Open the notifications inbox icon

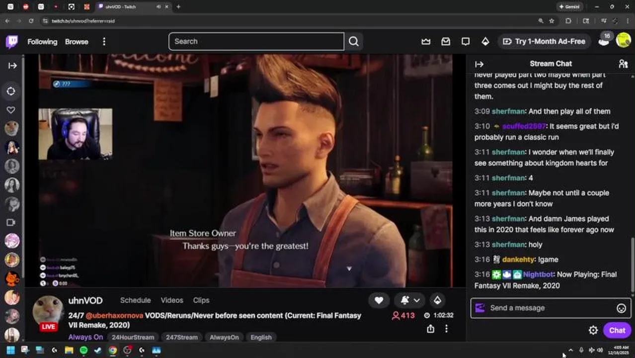446,42
